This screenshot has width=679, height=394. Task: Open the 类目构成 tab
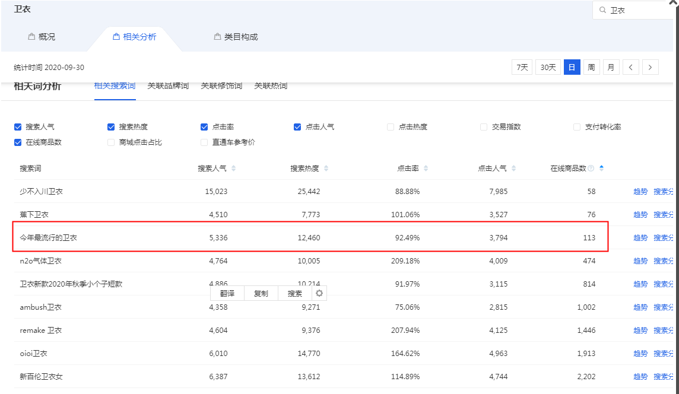point(236,37)
